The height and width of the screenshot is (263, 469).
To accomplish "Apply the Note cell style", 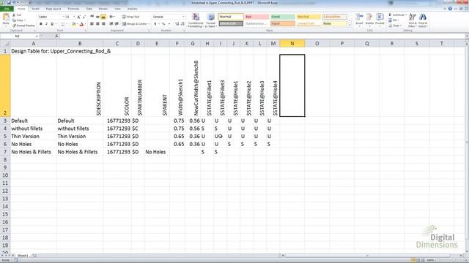I will tap(334, 23).
